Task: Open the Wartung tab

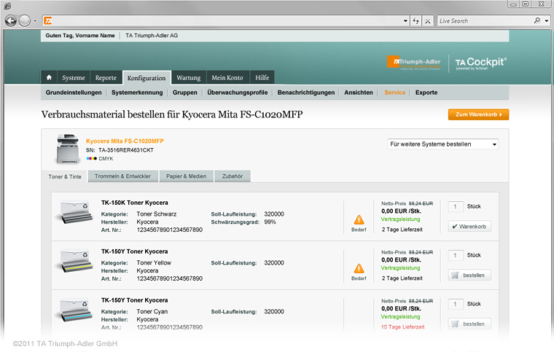Action: 189,78
